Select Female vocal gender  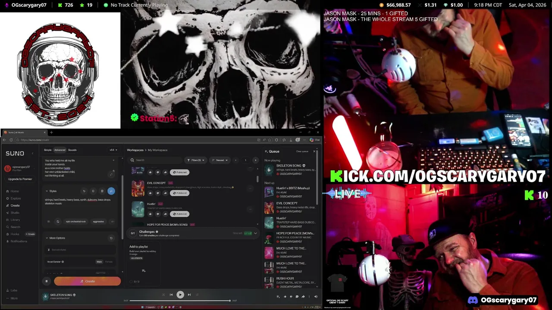(109, 261)
